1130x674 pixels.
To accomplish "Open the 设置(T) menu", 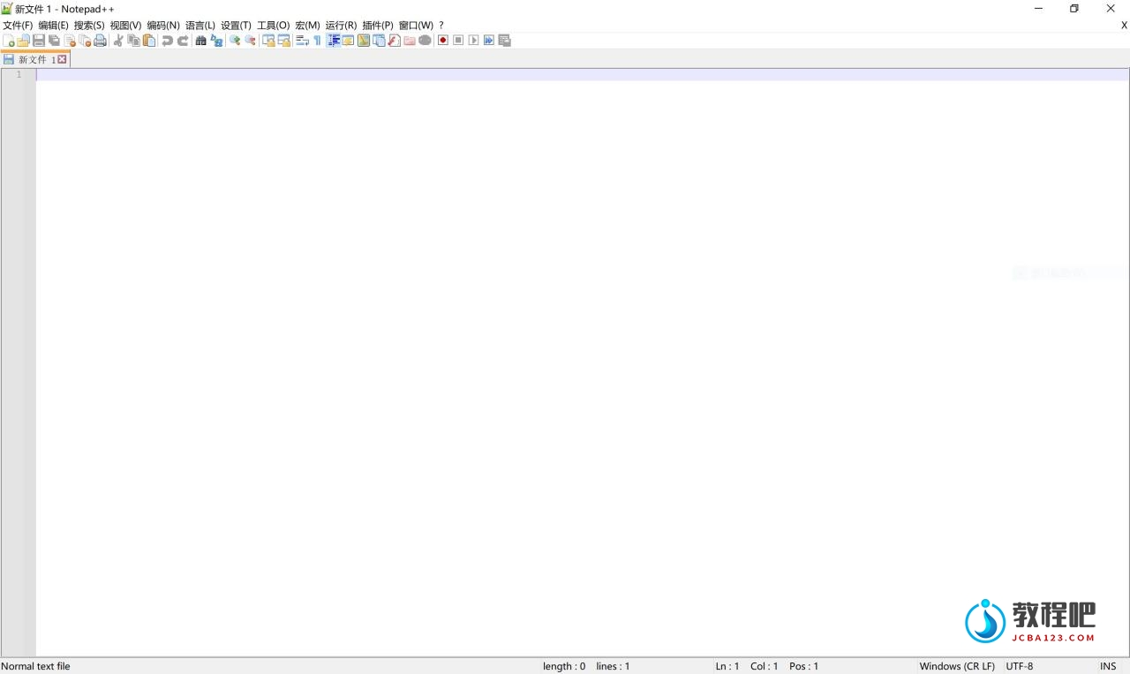I will 236,26.
